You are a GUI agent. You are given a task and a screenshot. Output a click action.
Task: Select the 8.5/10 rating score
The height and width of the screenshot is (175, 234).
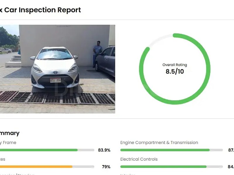coord(175,71)
